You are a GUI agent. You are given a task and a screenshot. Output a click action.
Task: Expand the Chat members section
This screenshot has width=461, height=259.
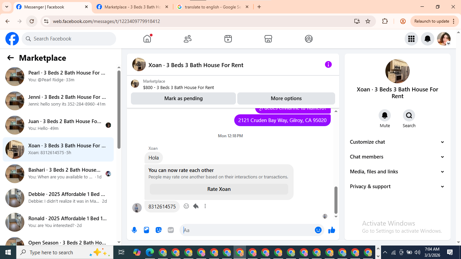(398, 157)
